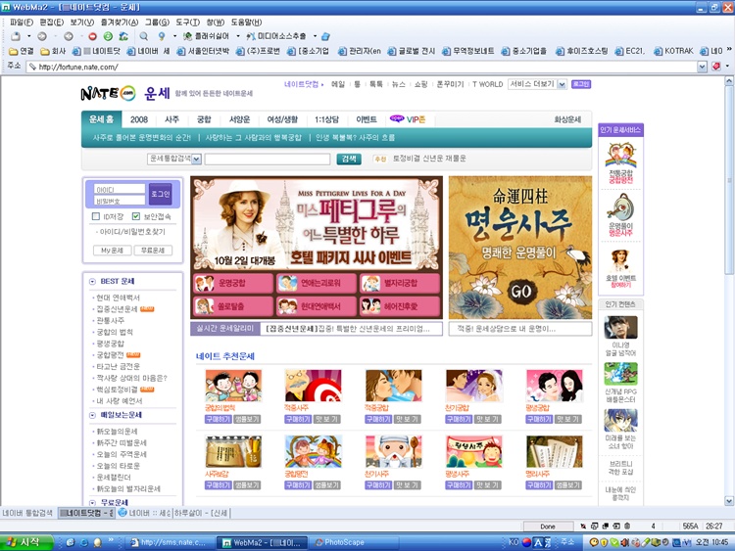
Task: Select the 운세 홈 tab
Action: tap(102, 119)
